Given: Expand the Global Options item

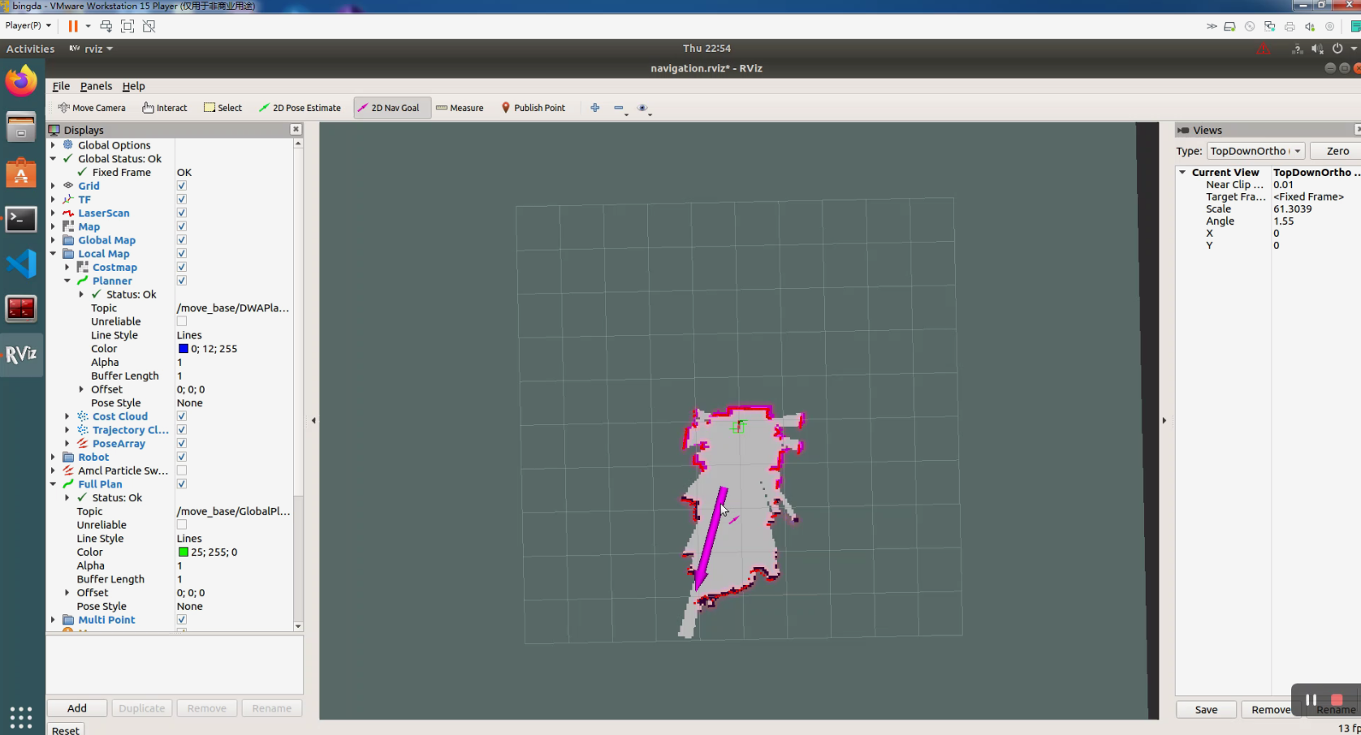Looking at the screenshot, I should pyautogui.click(x=54, y=145).
